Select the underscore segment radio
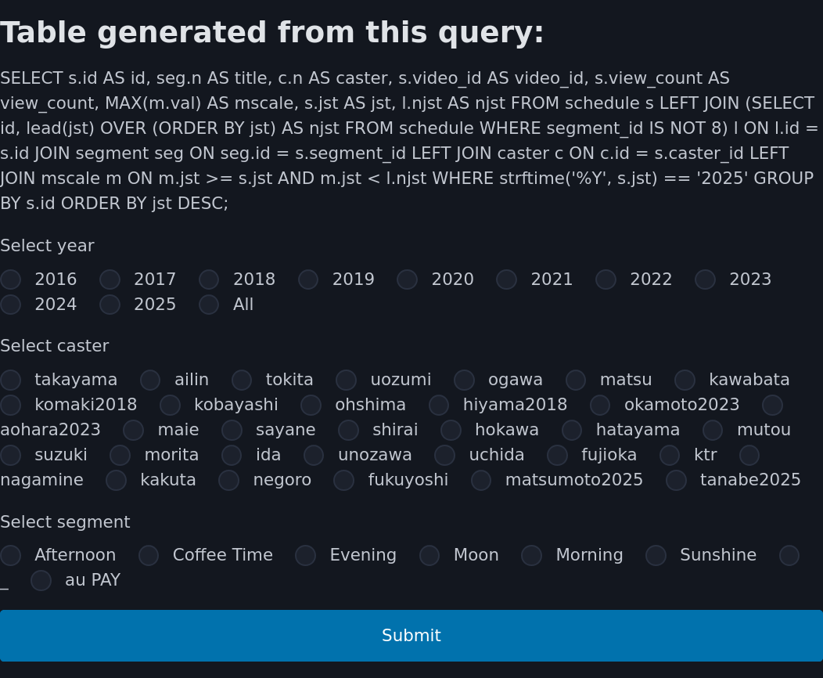Viewport: 823px width, 678px height. point(789,556)
